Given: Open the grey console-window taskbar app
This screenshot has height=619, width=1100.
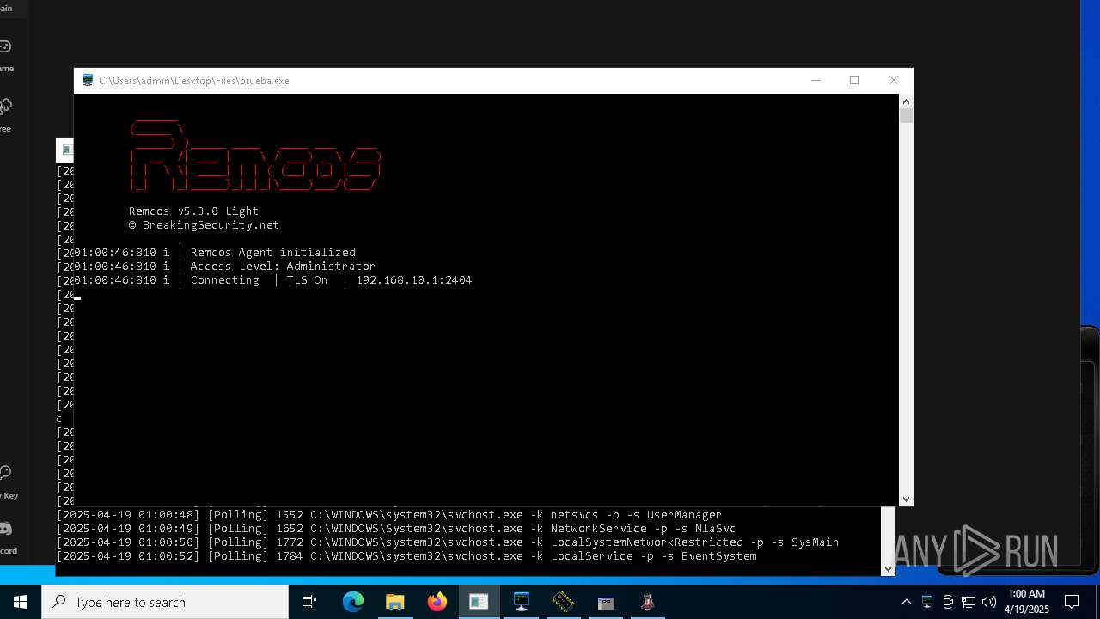Looking at the screenshot, I should (x=606, y=602).
